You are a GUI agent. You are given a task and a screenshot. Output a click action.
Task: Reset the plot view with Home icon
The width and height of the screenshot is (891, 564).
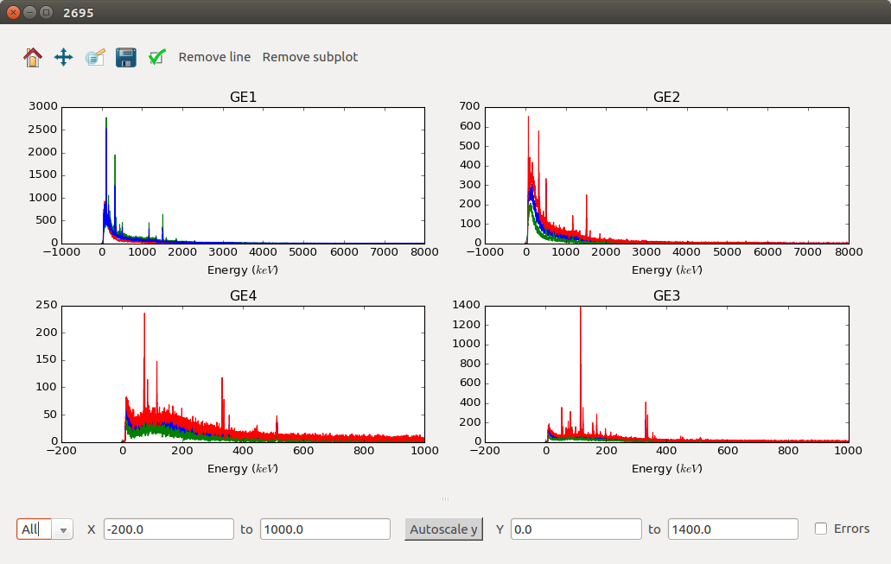[x=32, y=58]
